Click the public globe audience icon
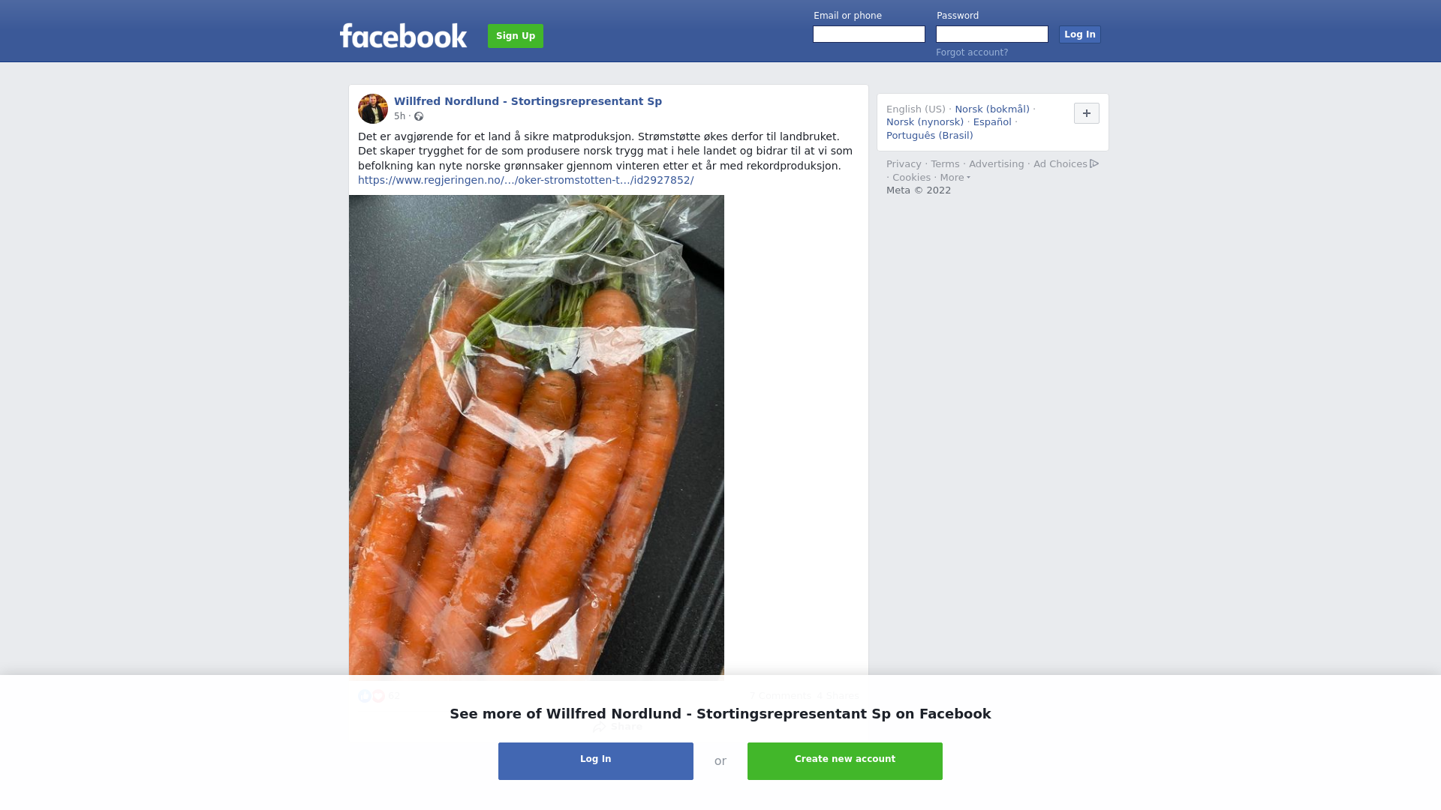Screen dimensions: 1441x810 (x=419, y=116)
